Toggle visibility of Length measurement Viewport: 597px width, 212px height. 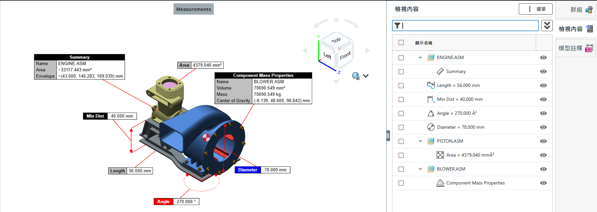543,85
